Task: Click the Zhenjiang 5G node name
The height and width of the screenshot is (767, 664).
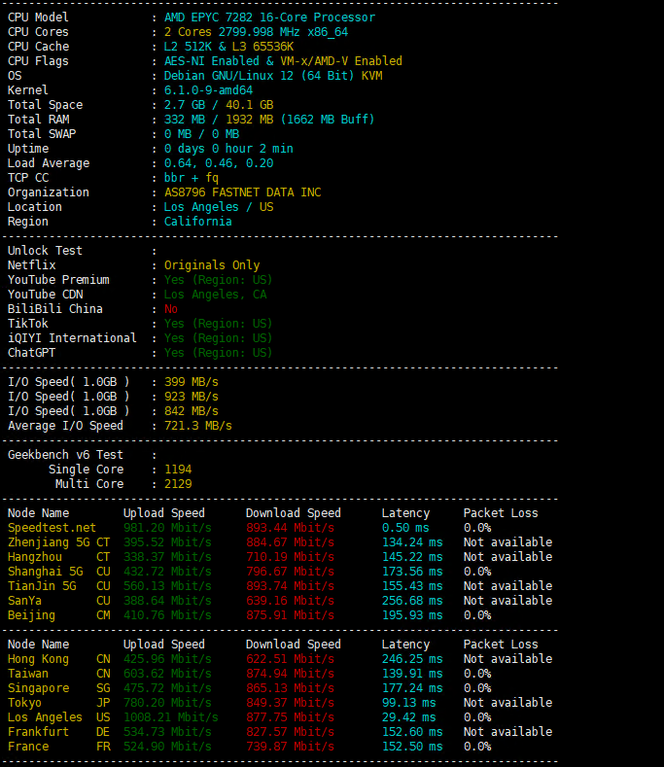Action: pos(49,542)
